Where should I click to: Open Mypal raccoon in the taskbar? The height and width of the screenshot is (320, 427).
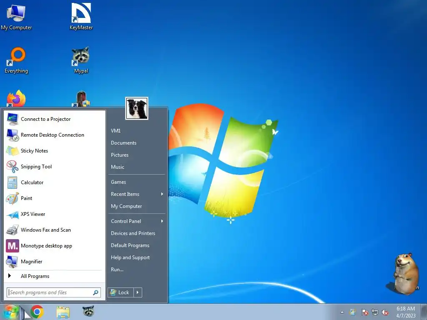(88, 311)
